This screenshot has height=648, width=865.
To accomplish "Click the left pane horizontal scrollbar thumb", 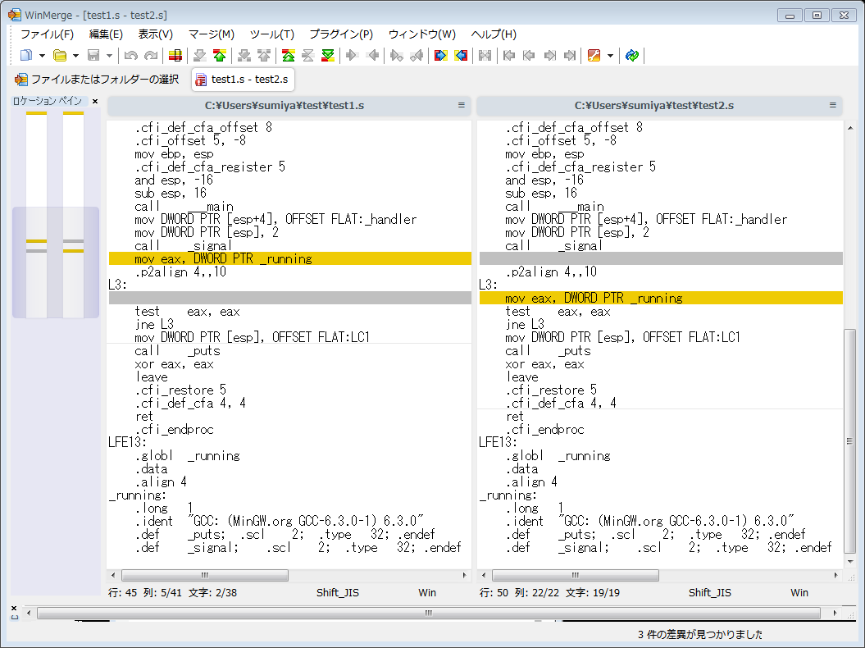I will (x=205, y=575).
